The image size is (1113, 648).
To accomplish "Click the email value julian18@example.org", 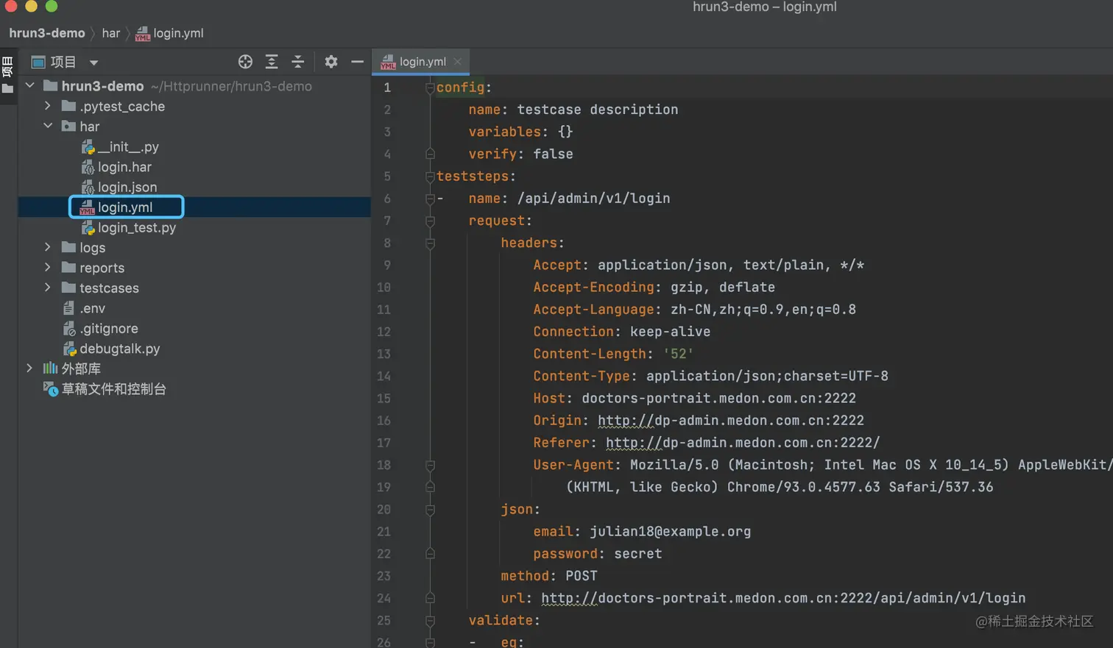I will click(x=671, y=532).
